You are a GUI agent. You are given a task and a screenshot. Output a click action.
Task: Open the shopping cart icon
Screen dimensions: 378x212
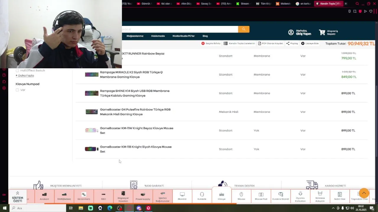point(322,32)
